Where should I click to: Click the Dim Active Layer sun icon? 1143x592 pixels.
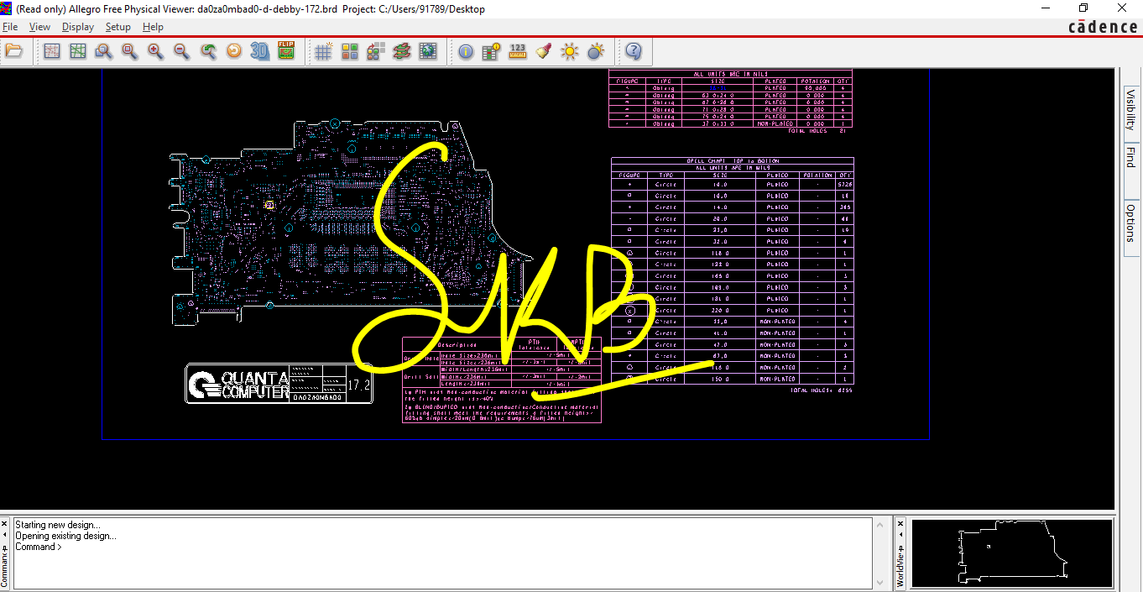coord(596,51)
